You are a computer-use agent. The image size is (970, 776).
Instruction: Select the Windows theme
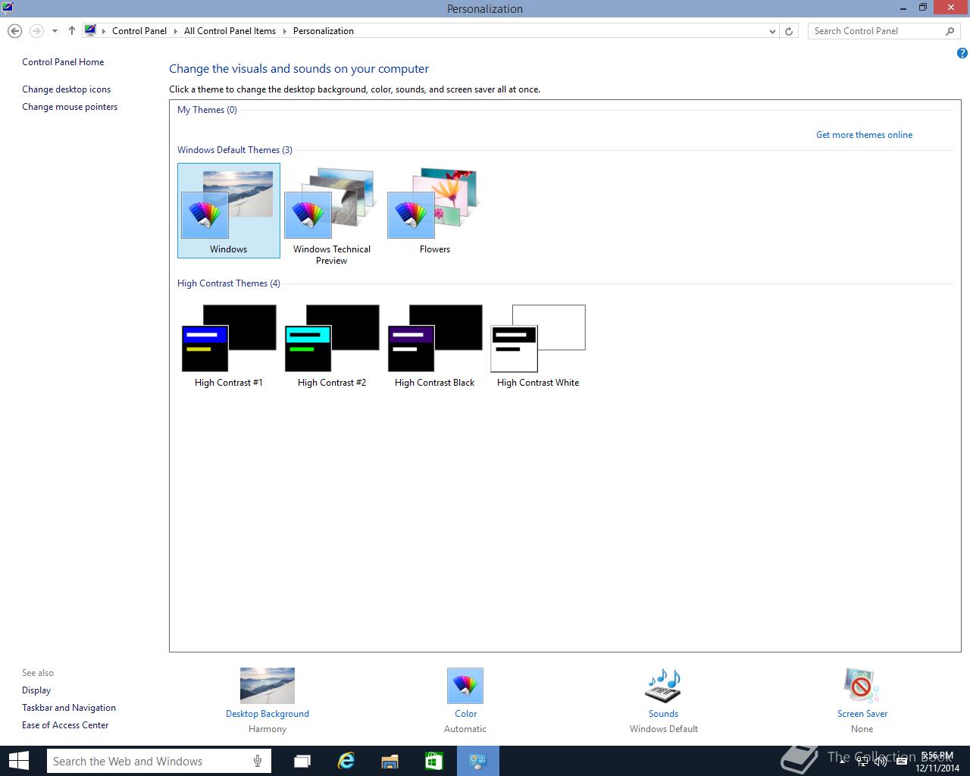coord(228,211)
